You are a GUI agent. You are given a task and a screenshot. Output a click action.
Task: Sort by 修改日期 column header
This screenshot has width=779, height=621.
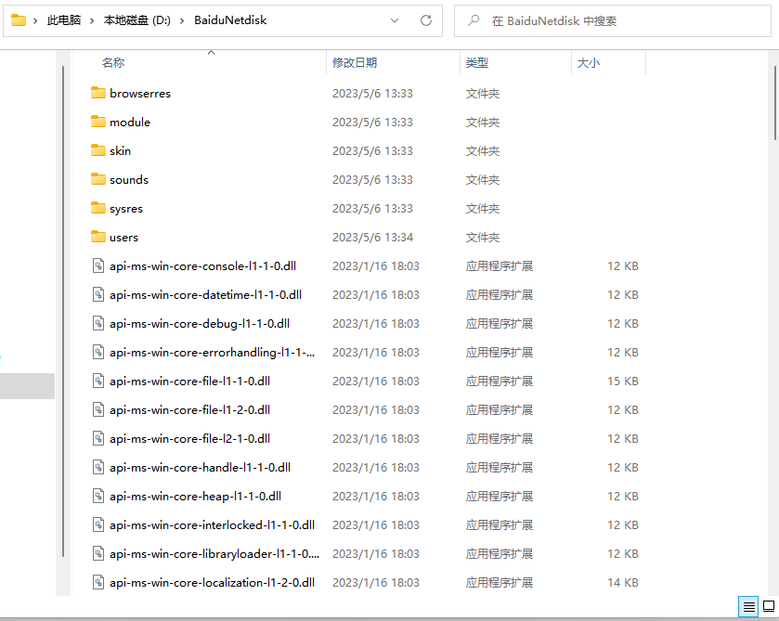point(355,62)
